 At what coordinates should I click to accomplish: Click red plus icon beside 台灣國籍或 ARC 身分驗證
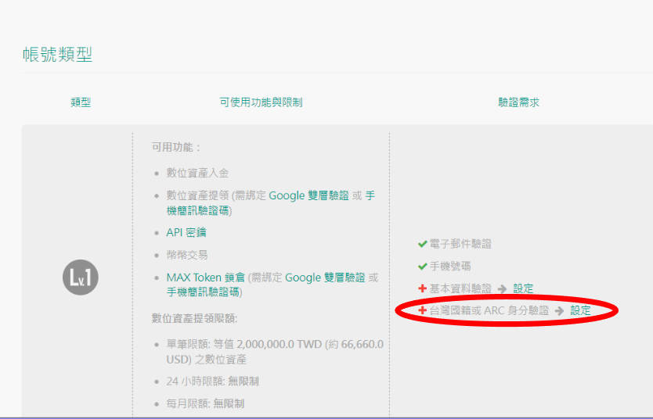422,310
